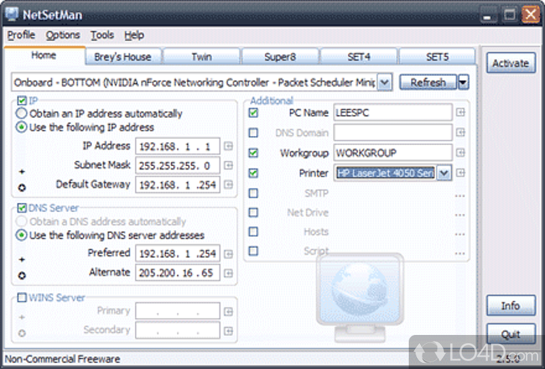This screenshot has width=545, height=369.
Task: Click the plus icon next to Printer
Action: coord(461,172)
